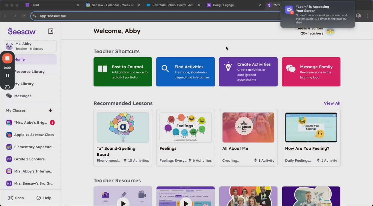Image resolution: width=373 pixels, height=206 pixels.
Task: Open fourth Teacher Resources thumbnail with man
Action: point(311,196)
